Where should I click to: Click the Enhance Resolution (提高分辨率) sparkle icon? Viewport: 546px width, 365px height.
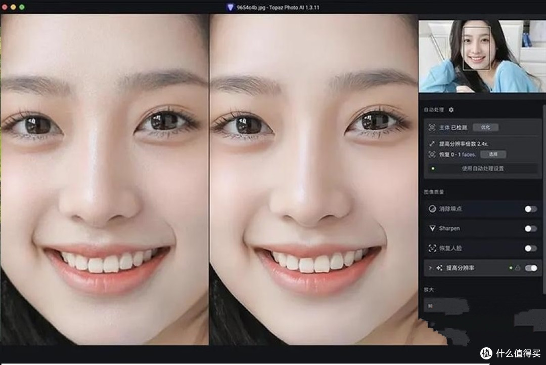click(439, 268)
